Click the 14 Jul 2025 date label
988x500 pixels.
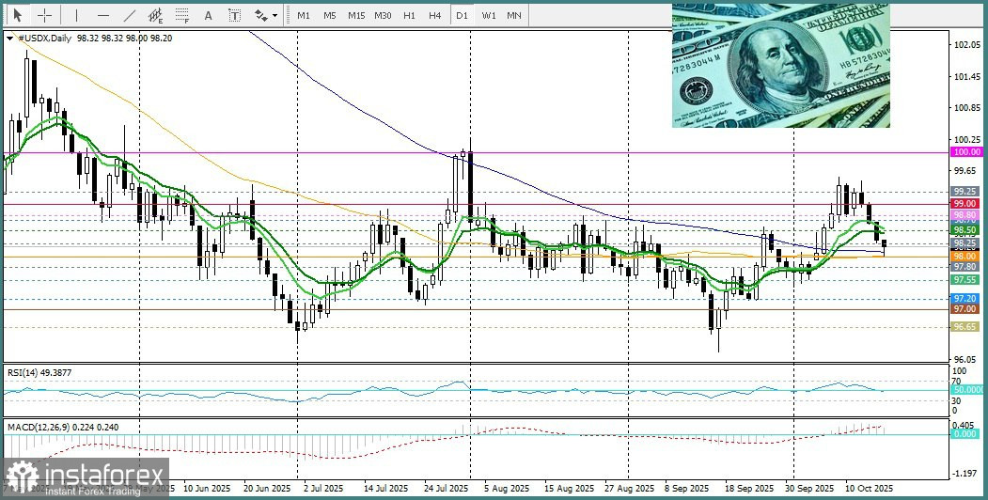[384, 488]
